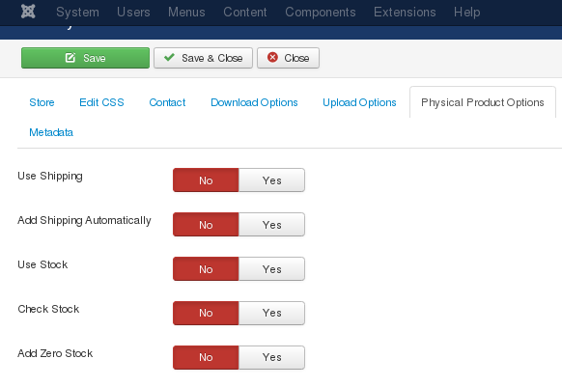The image size is (562, 387).
Task: Open the Download Options tab
Action: click(254, 102)
